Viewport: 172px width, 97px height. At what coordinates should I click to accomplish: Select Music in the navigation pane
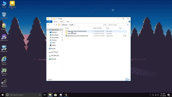coord(54,43)
